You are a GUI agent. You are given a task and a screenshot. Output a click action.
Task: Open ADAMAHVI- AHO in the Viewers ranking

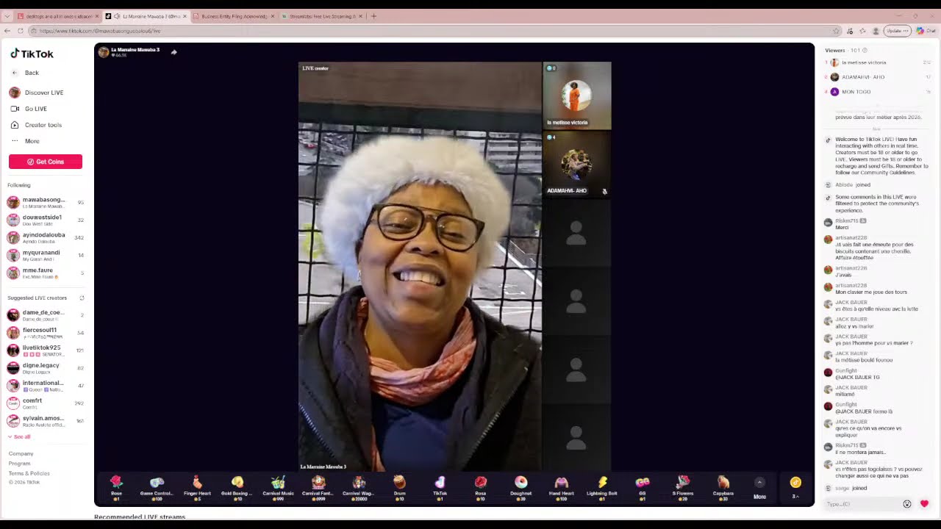click(879, 77)
